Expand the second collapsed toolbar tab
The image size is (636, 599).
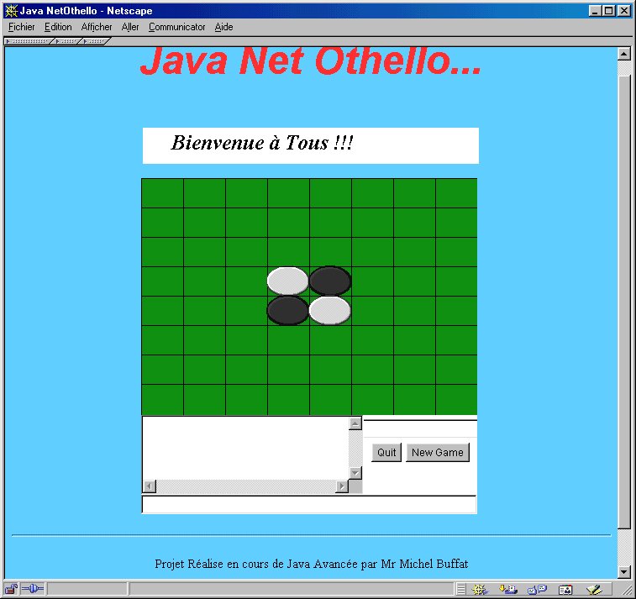[x=67, y=41]
